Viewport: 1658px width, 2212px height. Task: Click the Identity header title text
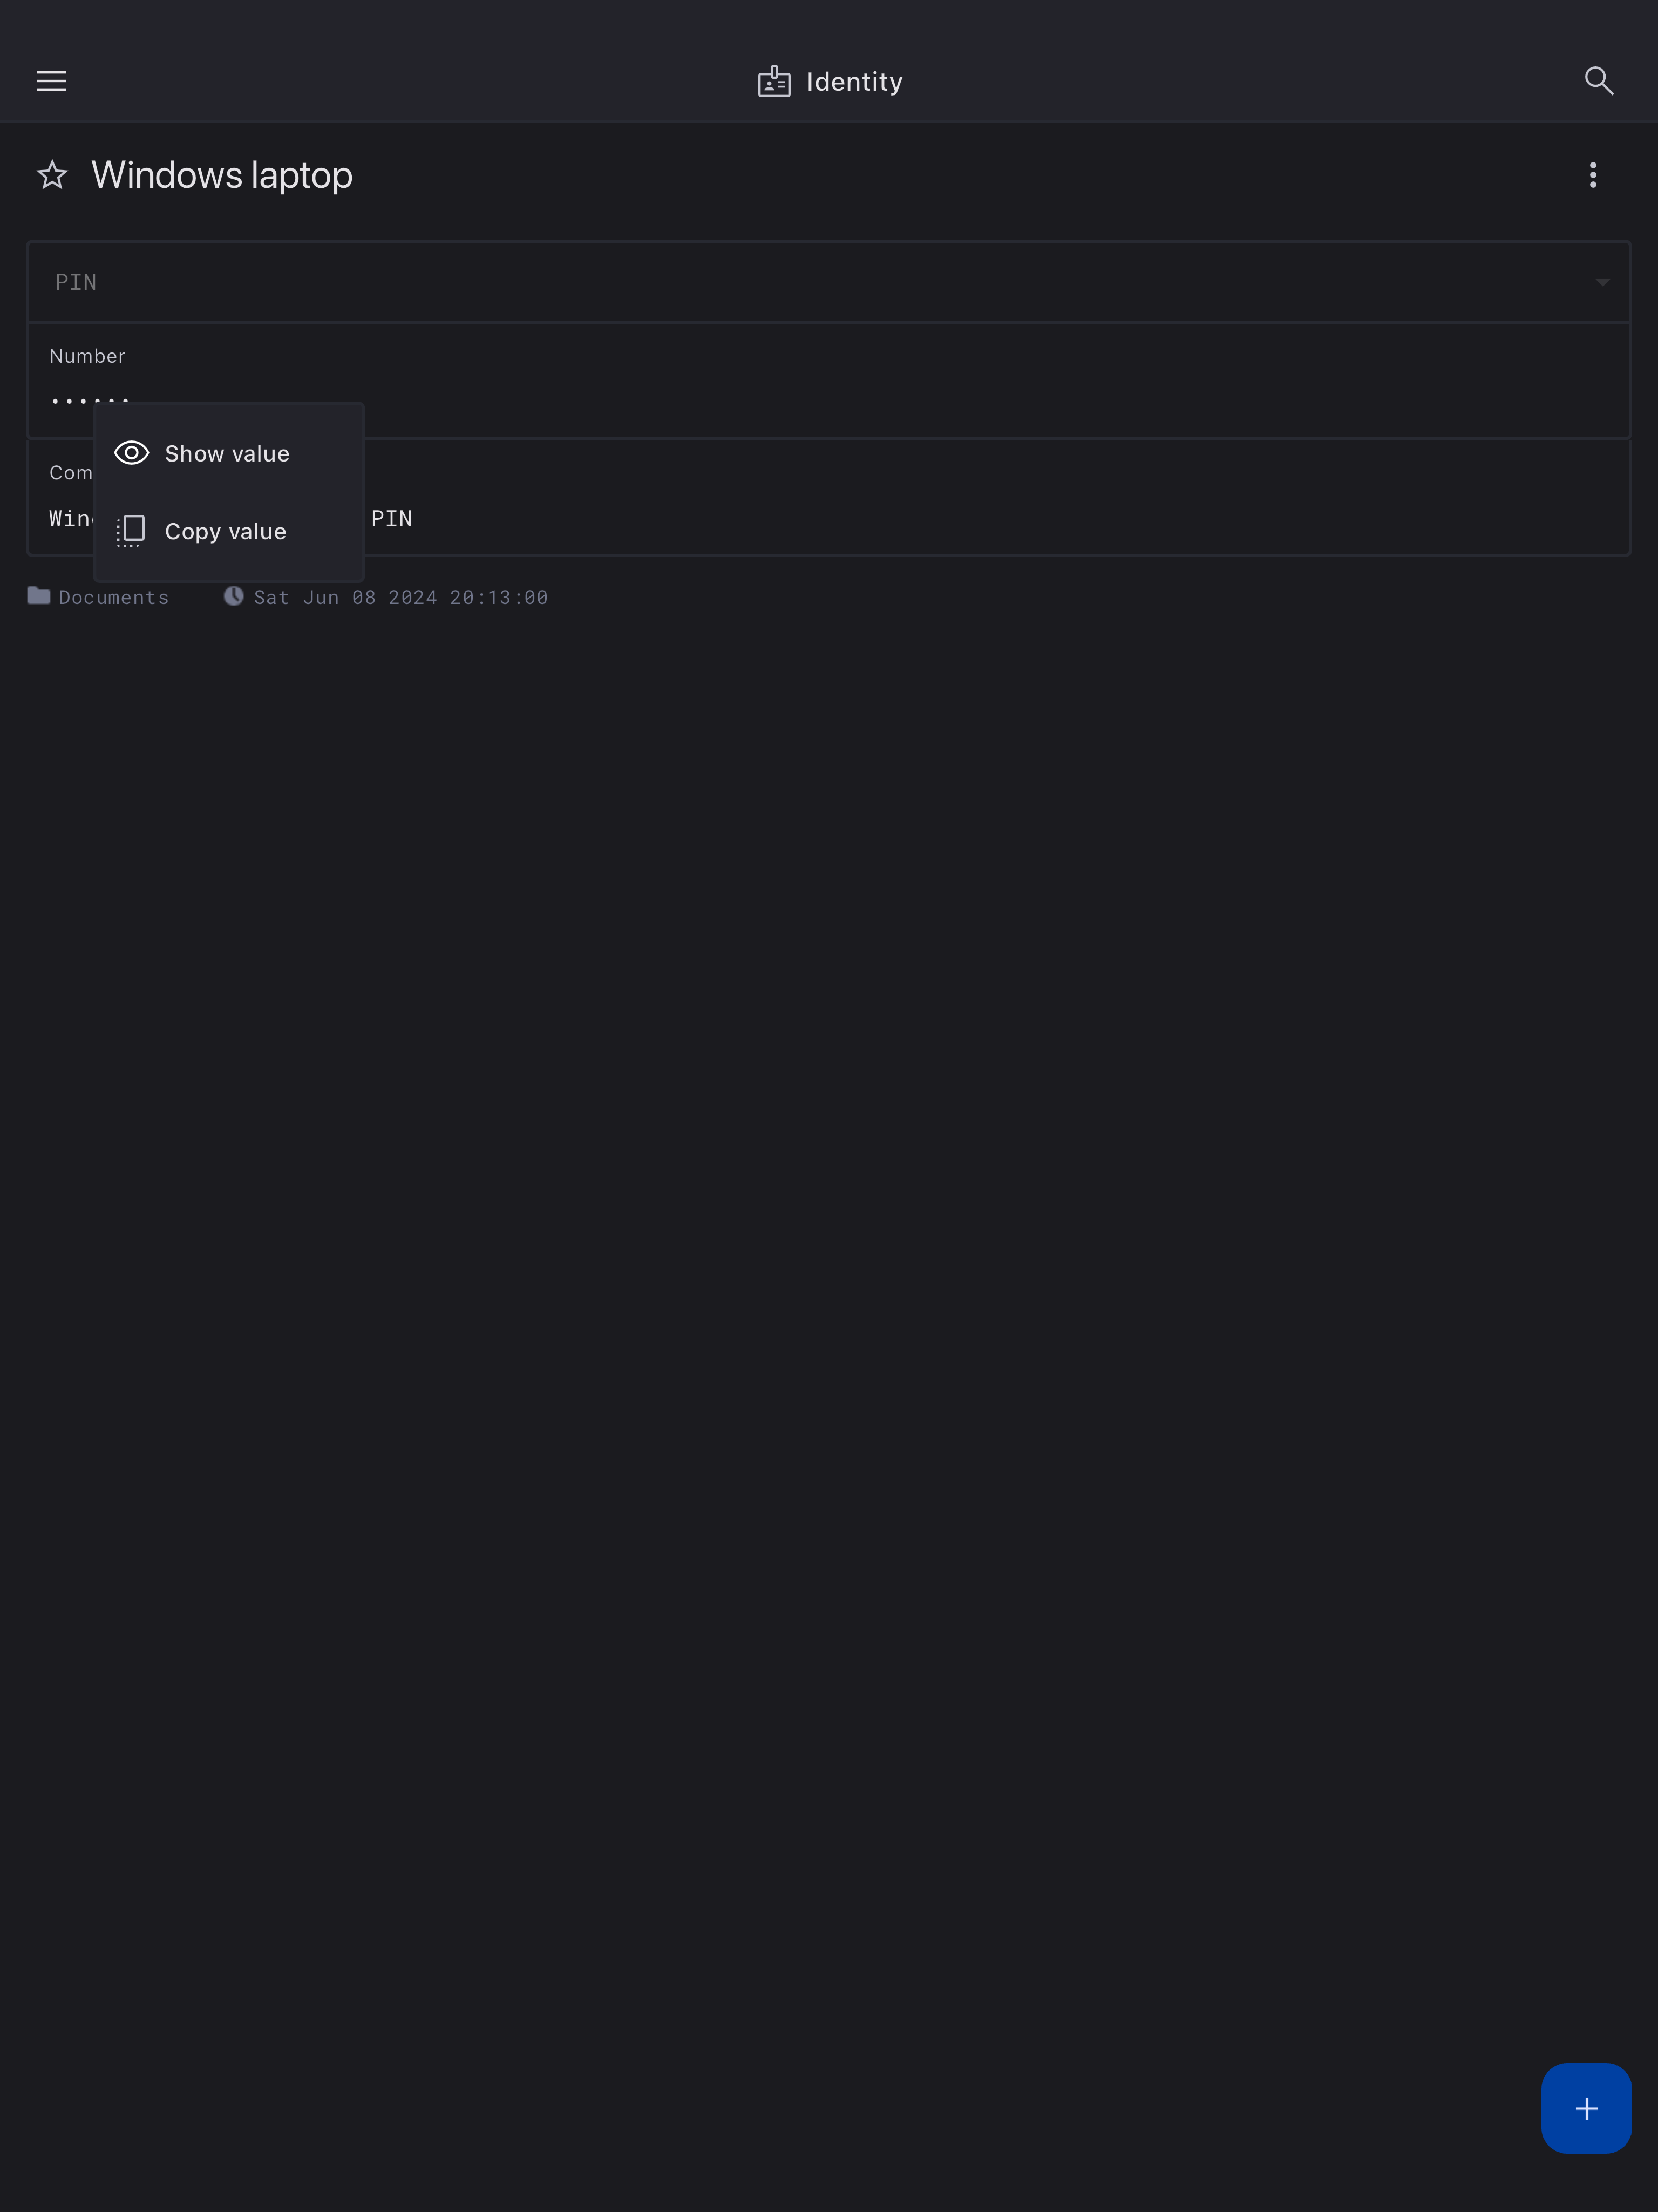[x=854, y=82]
